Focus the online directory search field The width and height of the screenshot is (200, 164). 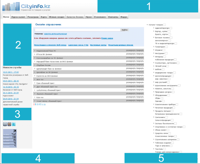[78, 30]
